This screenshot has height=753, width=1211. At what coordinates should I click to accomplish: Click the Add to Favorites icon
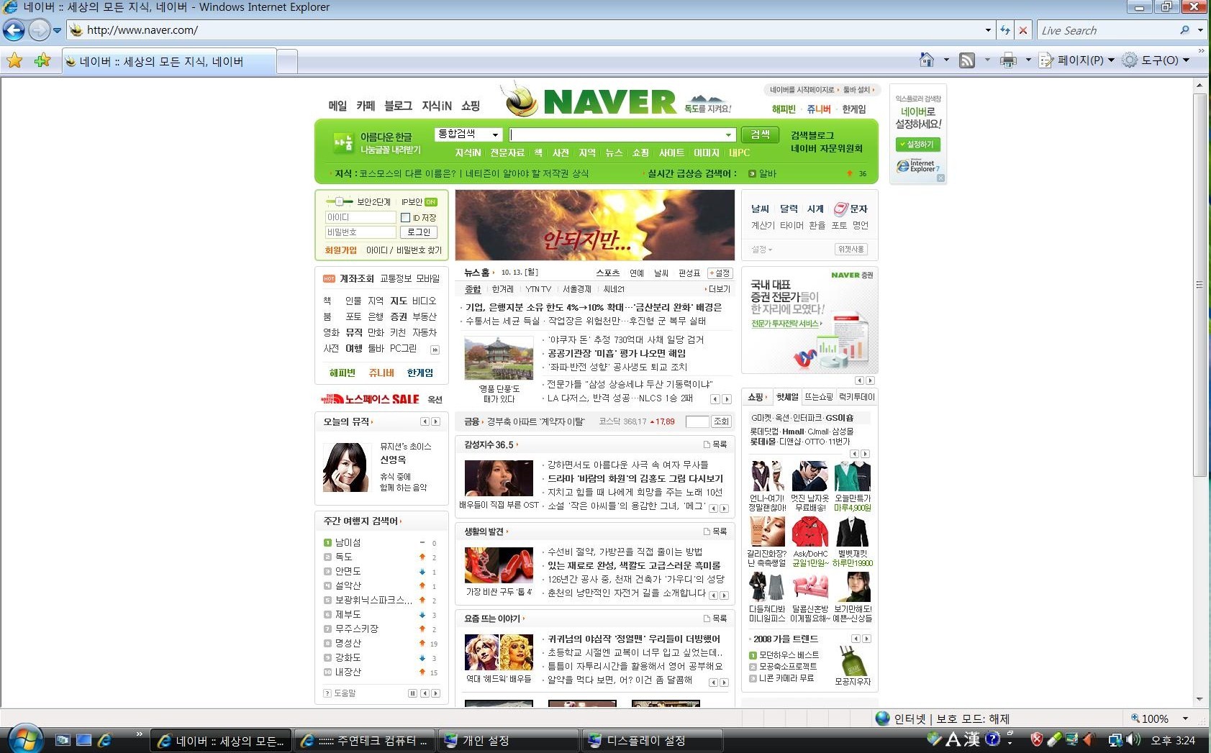point(42,60)
